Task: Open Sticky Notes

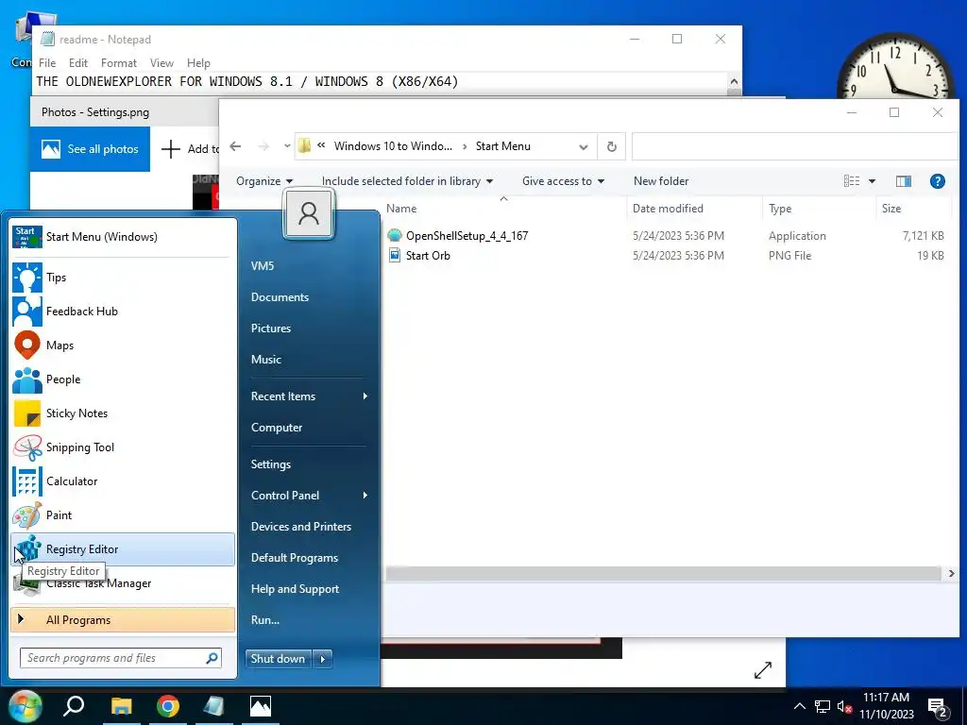Action: pyautogui.click(x=122, y=413)
